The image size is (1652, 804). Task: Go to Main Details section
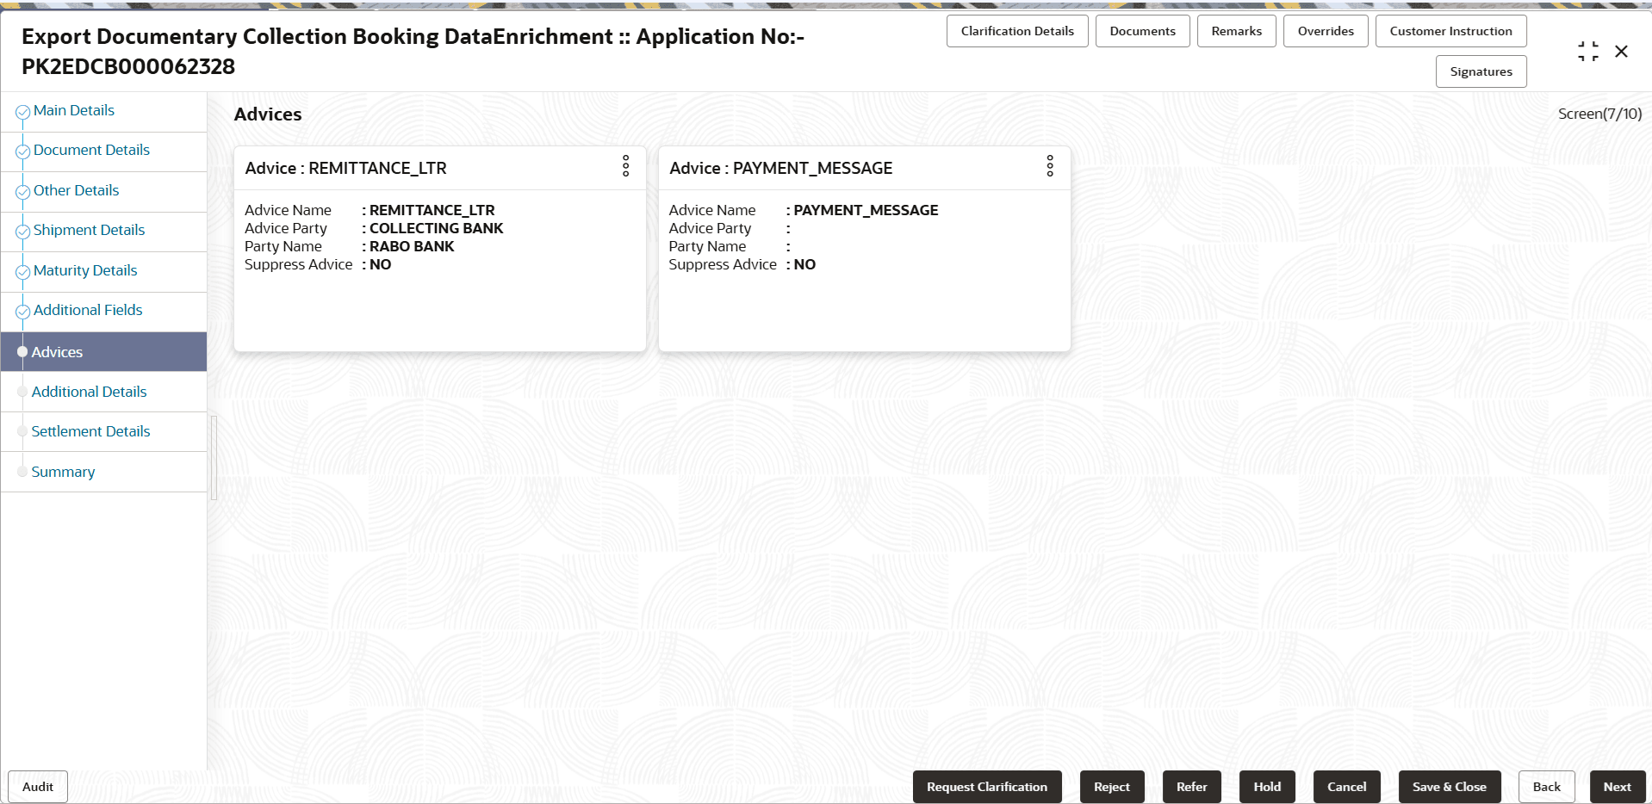coord(74,110)
